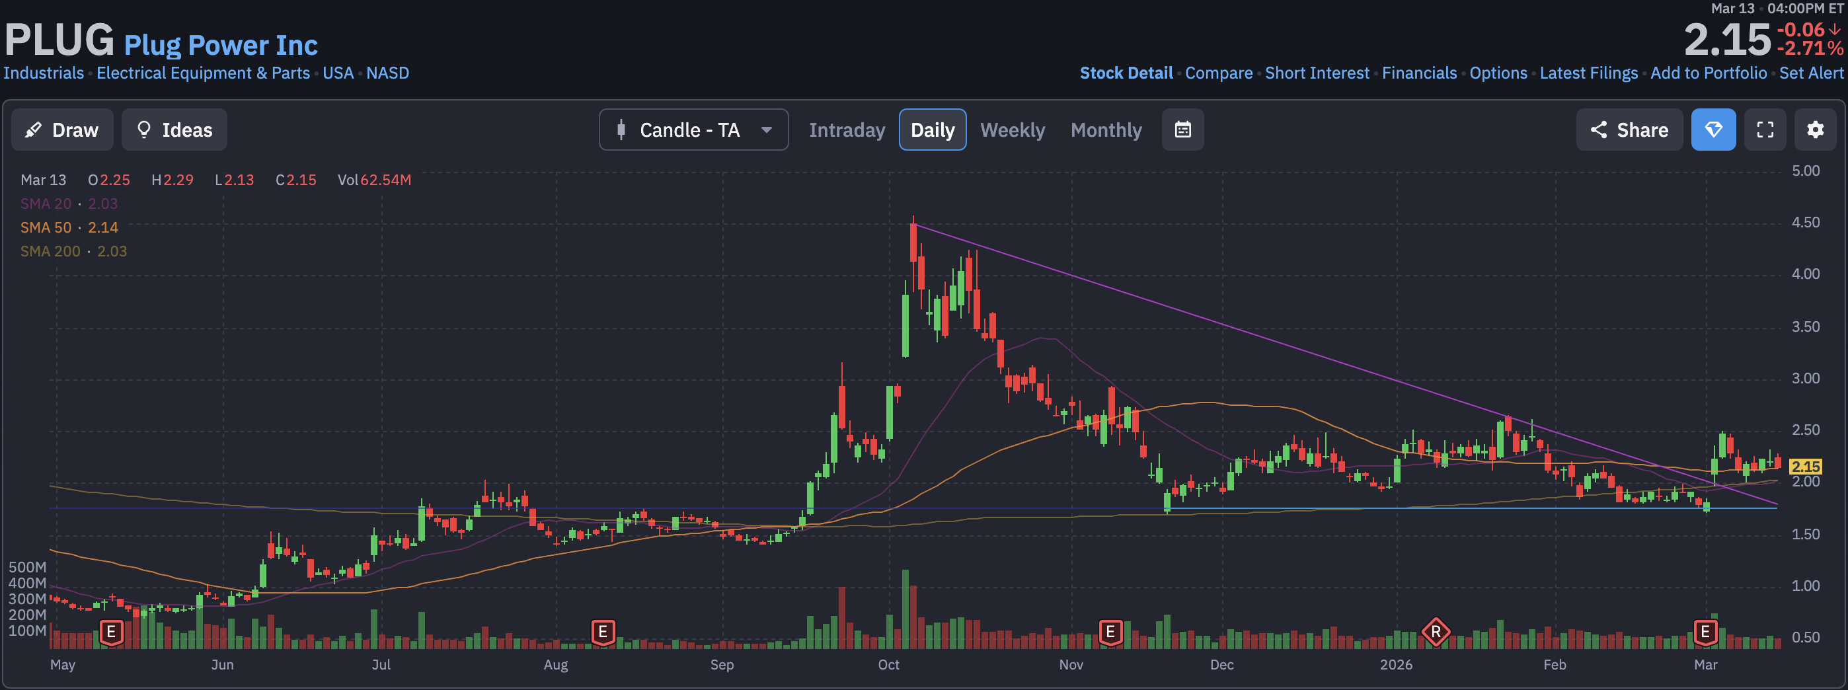1848x690 pixels.
Task: Open Short Interest page
Action: point(1317,73)
